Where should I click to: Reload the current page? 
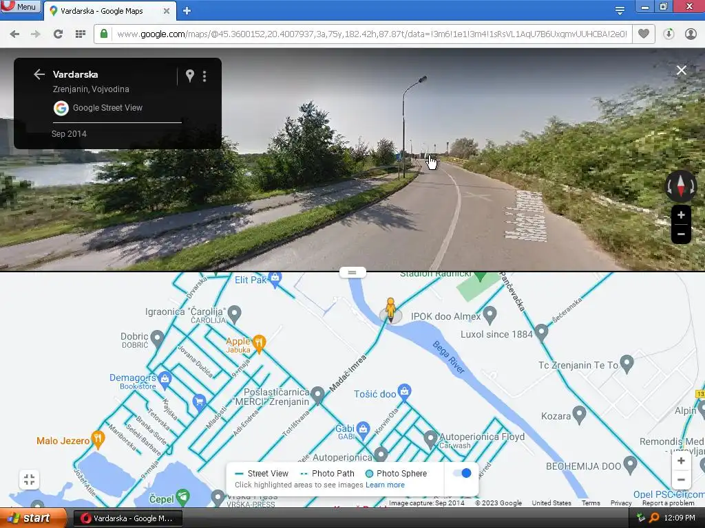point(58,34)
